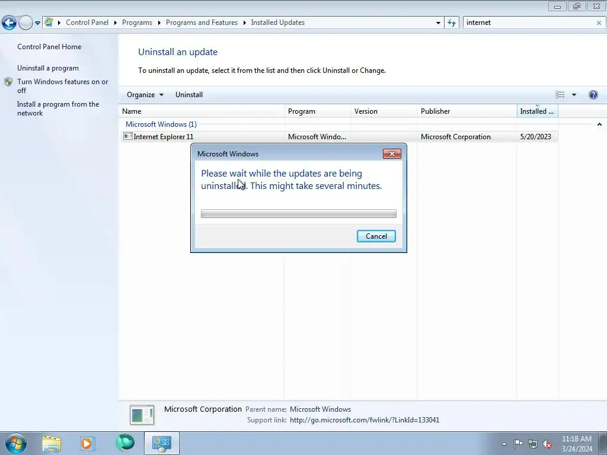Open the support link in details pane
The height and width of the screenshot is (455, 607).
tap(365, 420)
